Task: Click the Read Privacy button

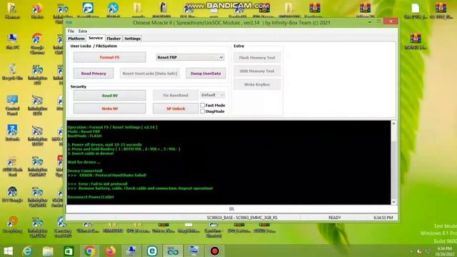Action: click(94, 74)
